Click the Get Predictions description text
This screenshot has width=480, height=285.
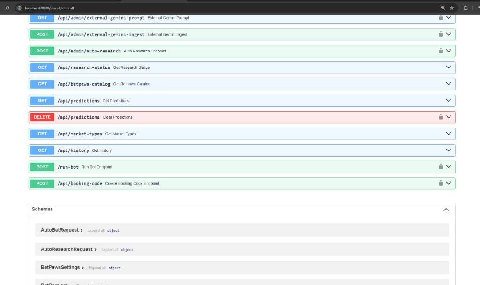coord(116,101)
